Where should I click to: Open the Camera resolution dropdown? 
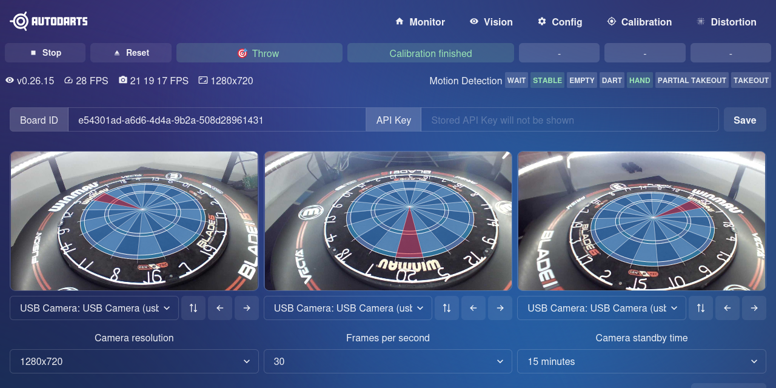click(x=134, y=361)
